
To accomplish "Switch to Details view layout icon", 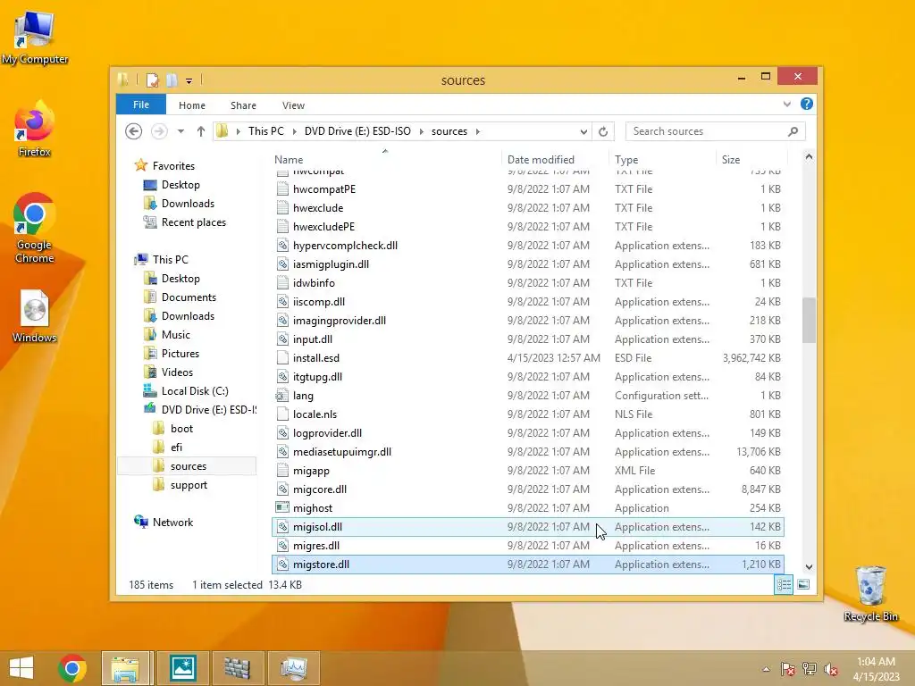I will coord(784,584).
